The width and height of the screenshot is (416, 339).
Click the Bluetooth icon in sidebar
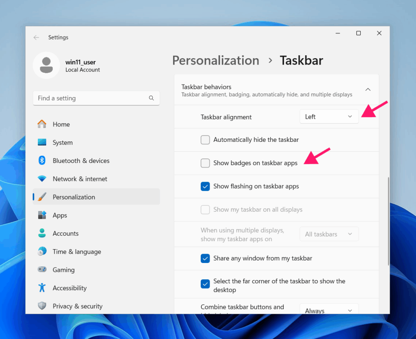tap(42, 161)
